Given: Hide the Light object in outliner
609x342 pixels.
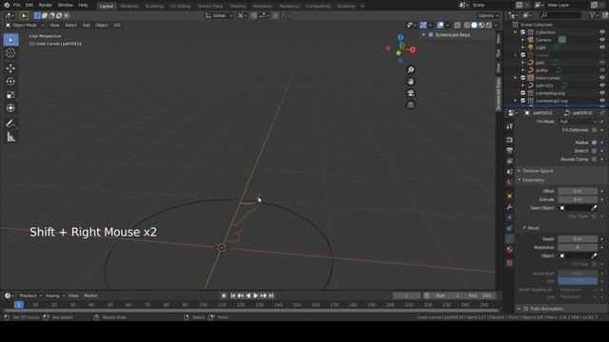Looking at the screenshot, I should pos(602,47).
